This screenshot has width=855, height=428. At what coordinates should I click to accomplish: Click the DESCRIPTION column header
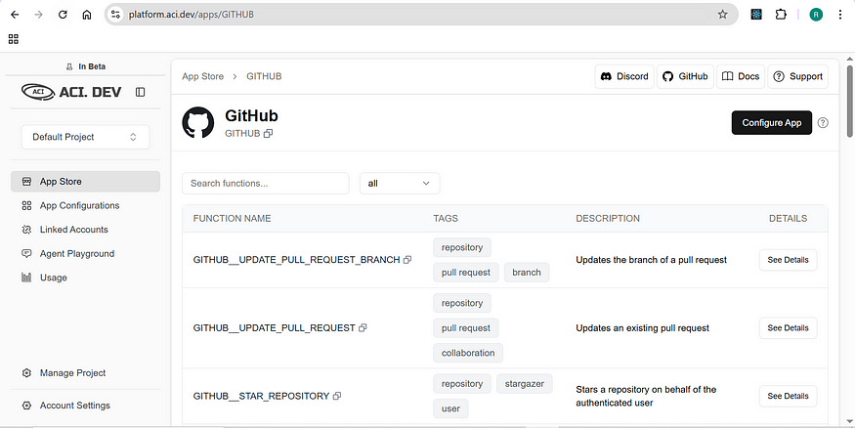pos(608,219)
